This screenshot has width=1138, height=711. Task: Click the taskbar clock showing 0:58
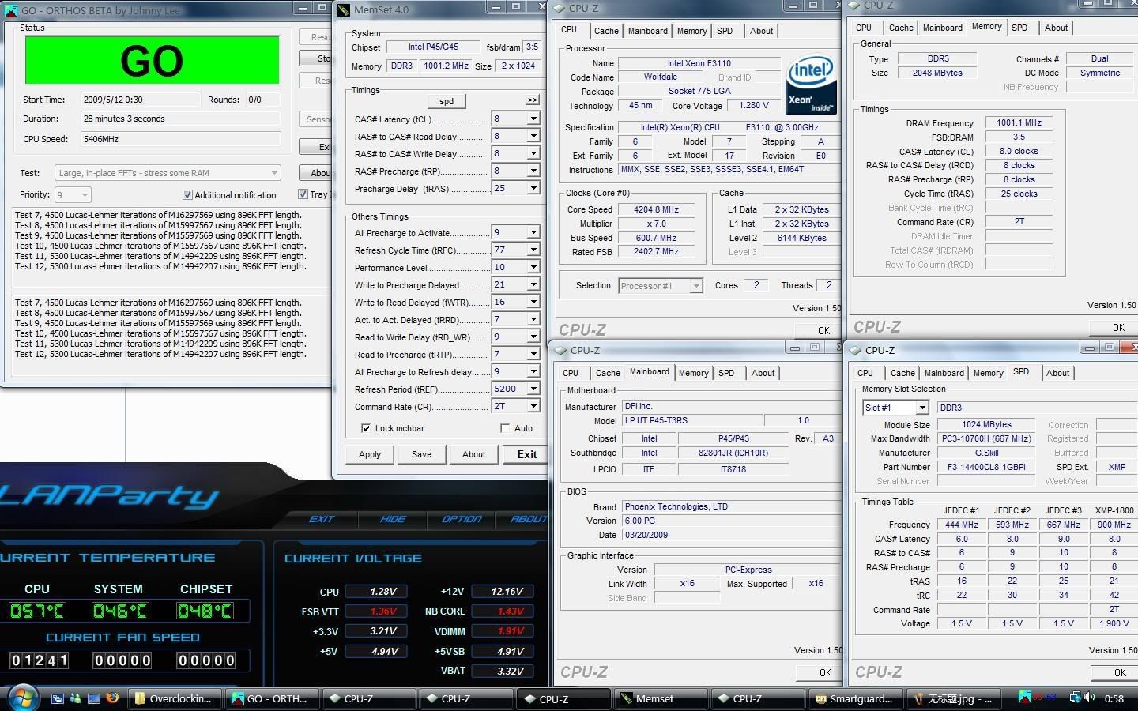click(x=1114, y=698)
